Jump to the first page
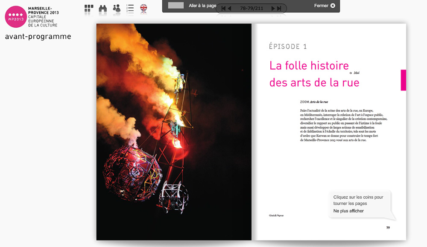This screenshot has width=427, height=247. (x=223, y=8)
